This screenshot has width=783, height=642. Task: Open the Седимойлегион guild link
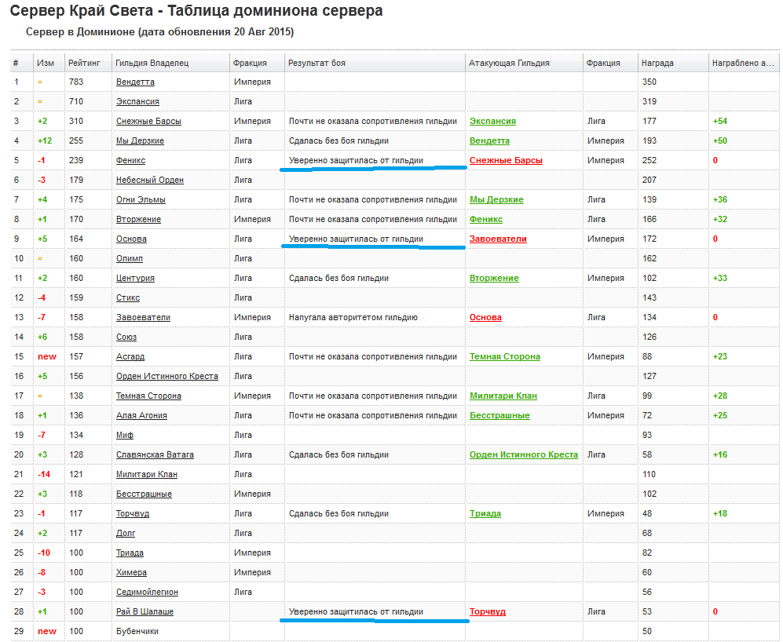click(147, 593)
